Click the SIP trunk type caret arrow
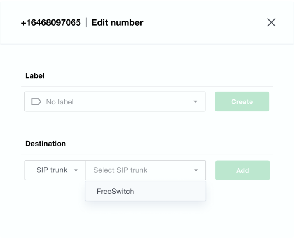The width and height of the screenshot is (294, 238). coord(76,170)
